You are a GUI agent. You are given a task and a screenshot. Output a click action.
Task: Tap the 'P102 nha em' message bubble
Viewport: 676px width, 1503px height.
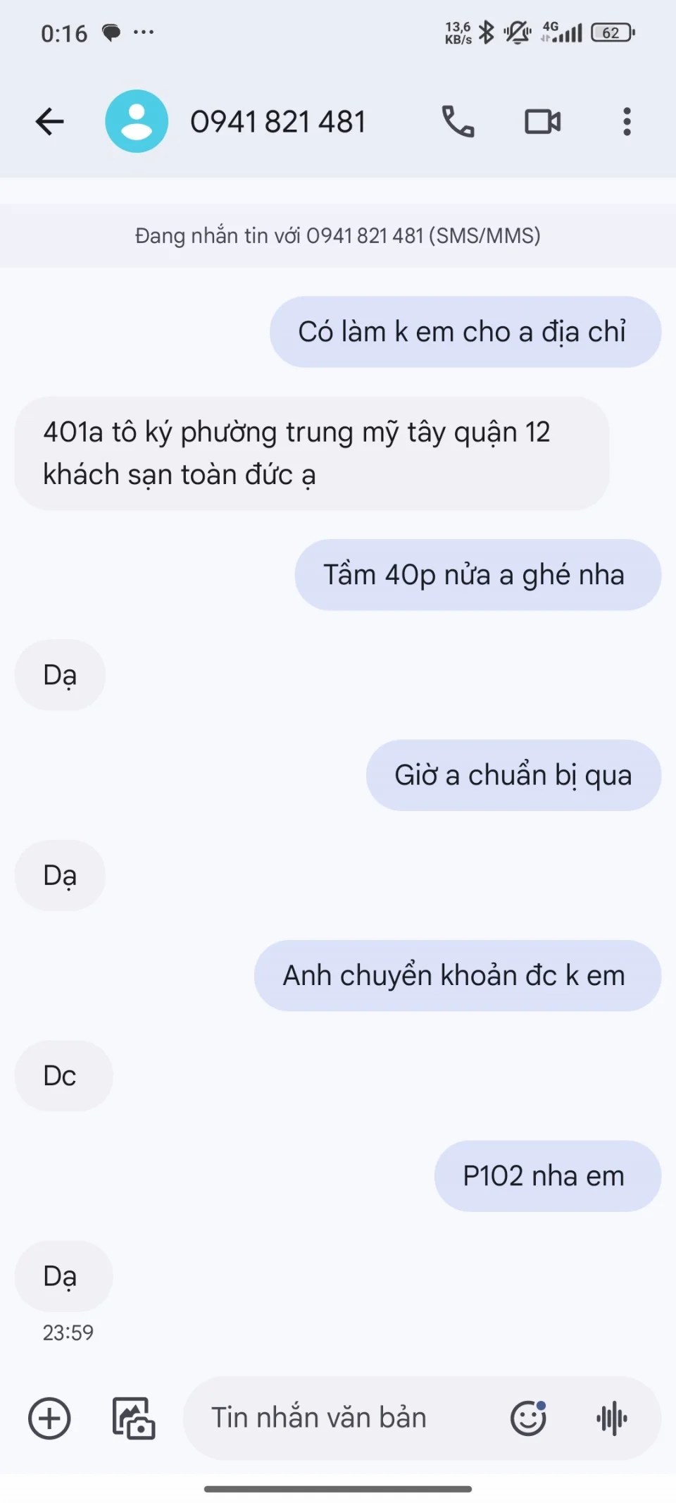click(x=547, y=1176)
